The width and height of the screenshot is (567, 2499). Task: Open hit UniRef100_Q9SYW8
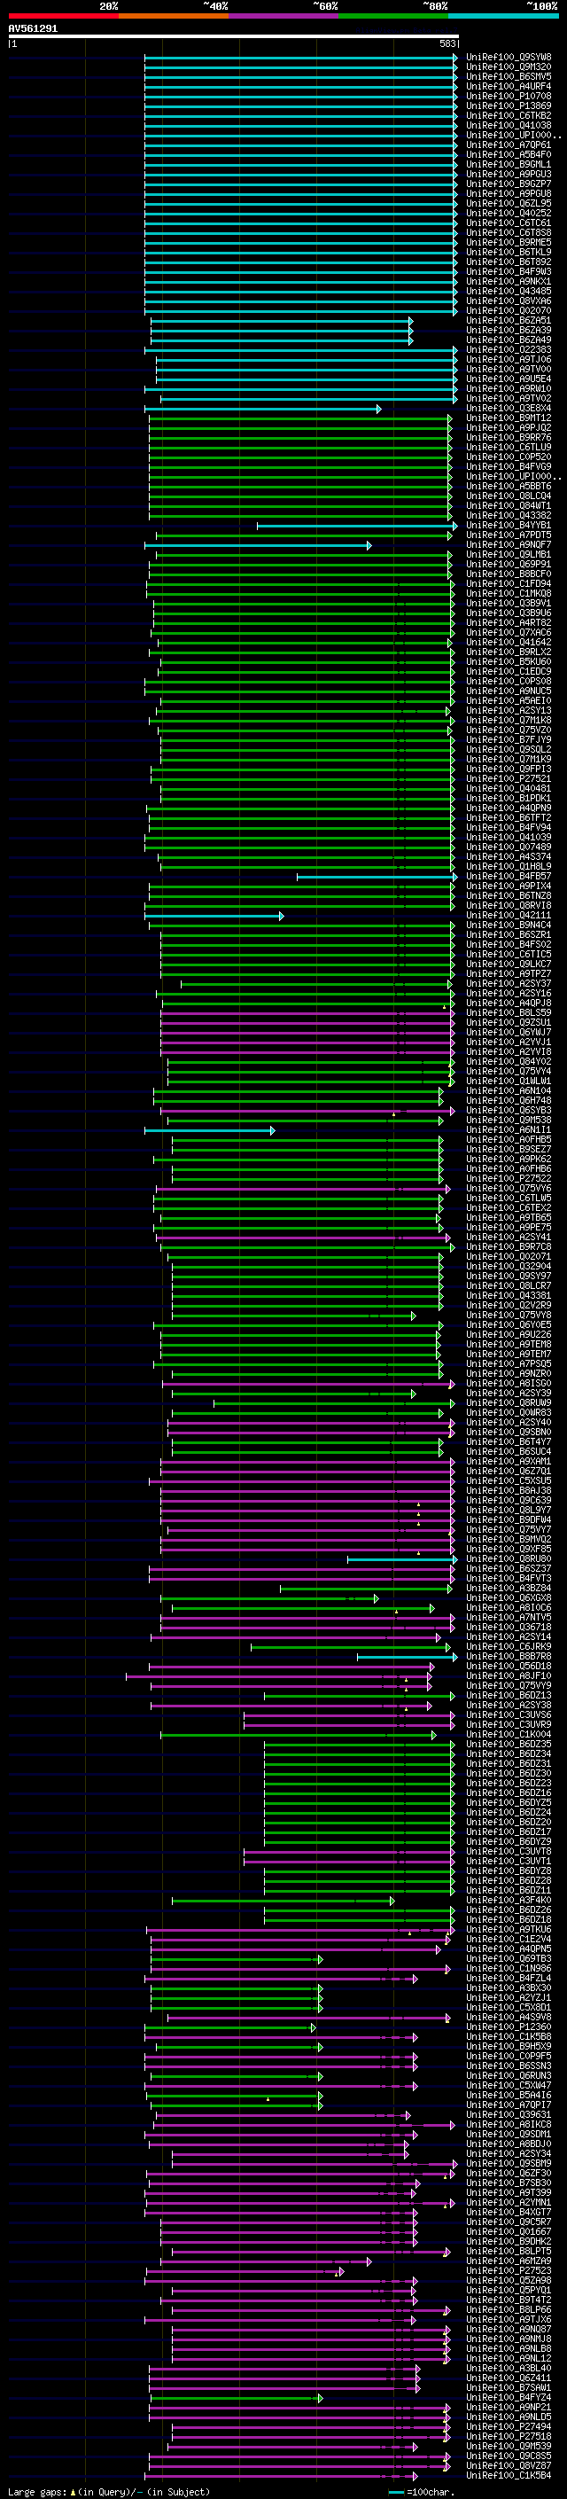[x=509, y=58]
